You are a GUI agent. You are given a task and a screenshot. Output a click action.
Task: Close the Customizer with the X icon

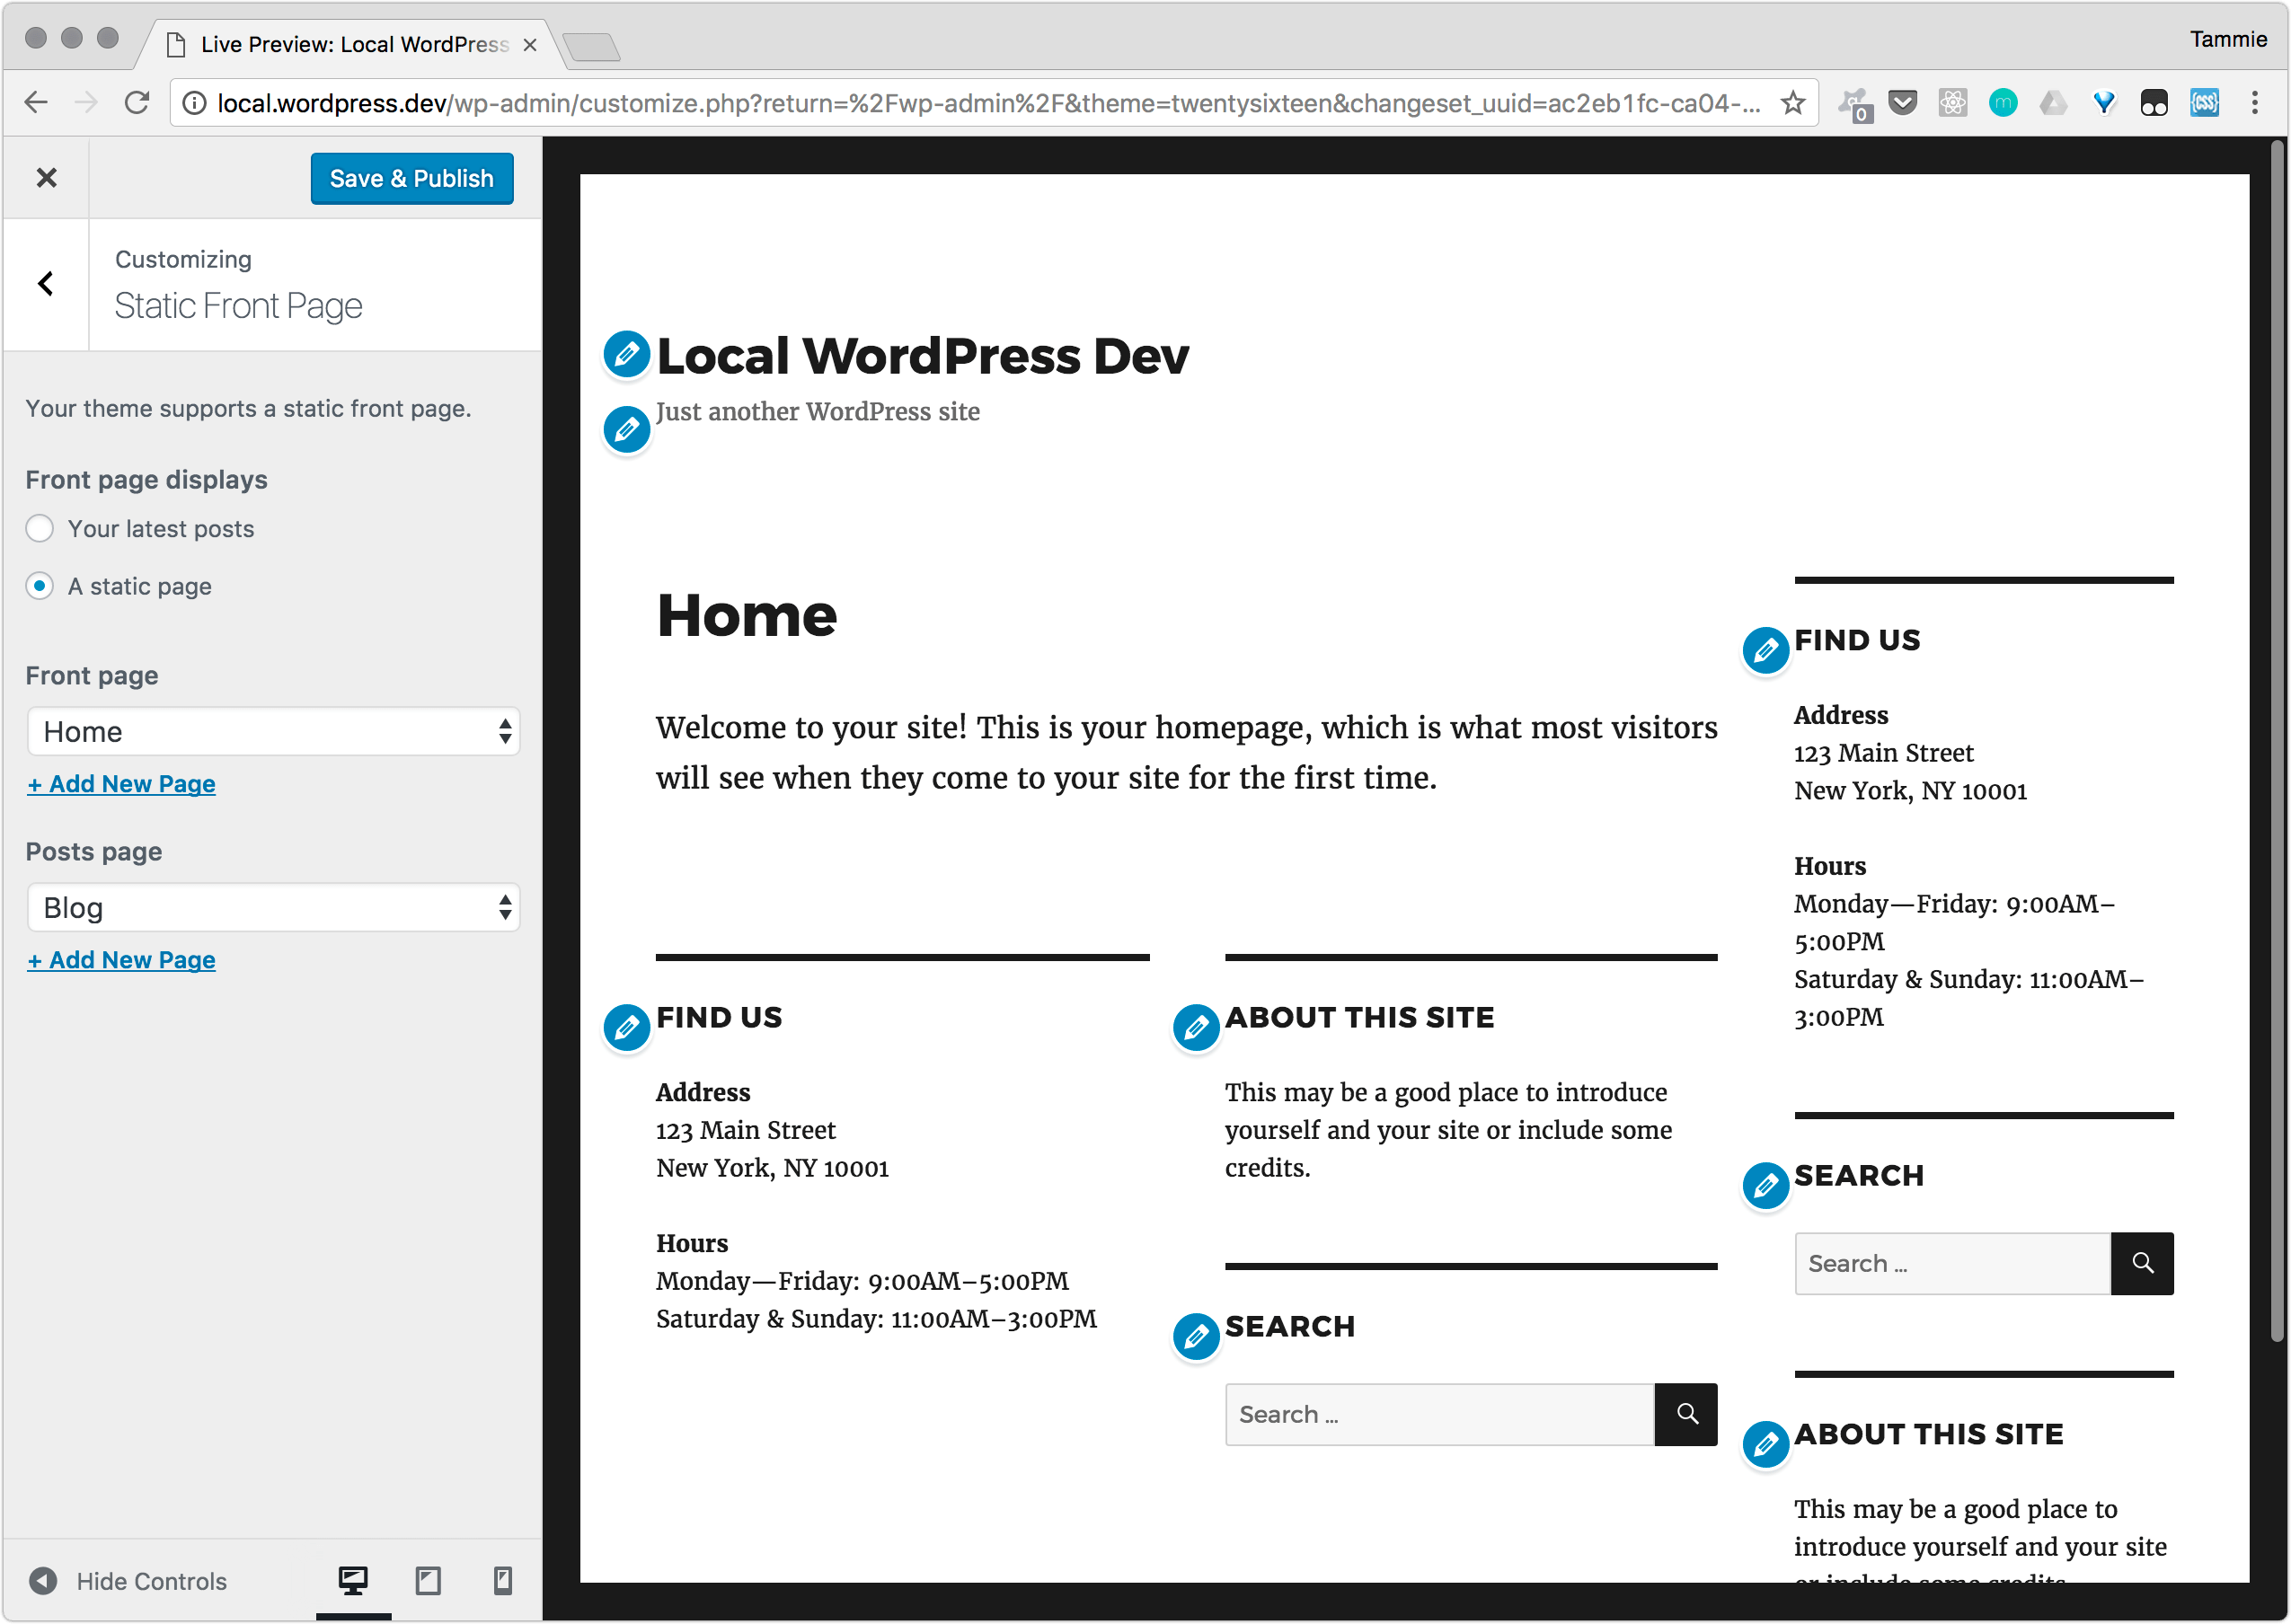[x=46, y=178]
